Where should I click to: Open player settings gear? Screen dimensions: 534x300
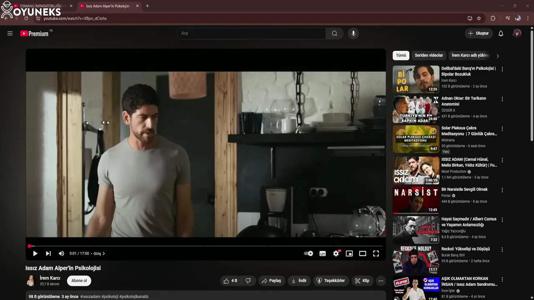(x=336, y=253)
